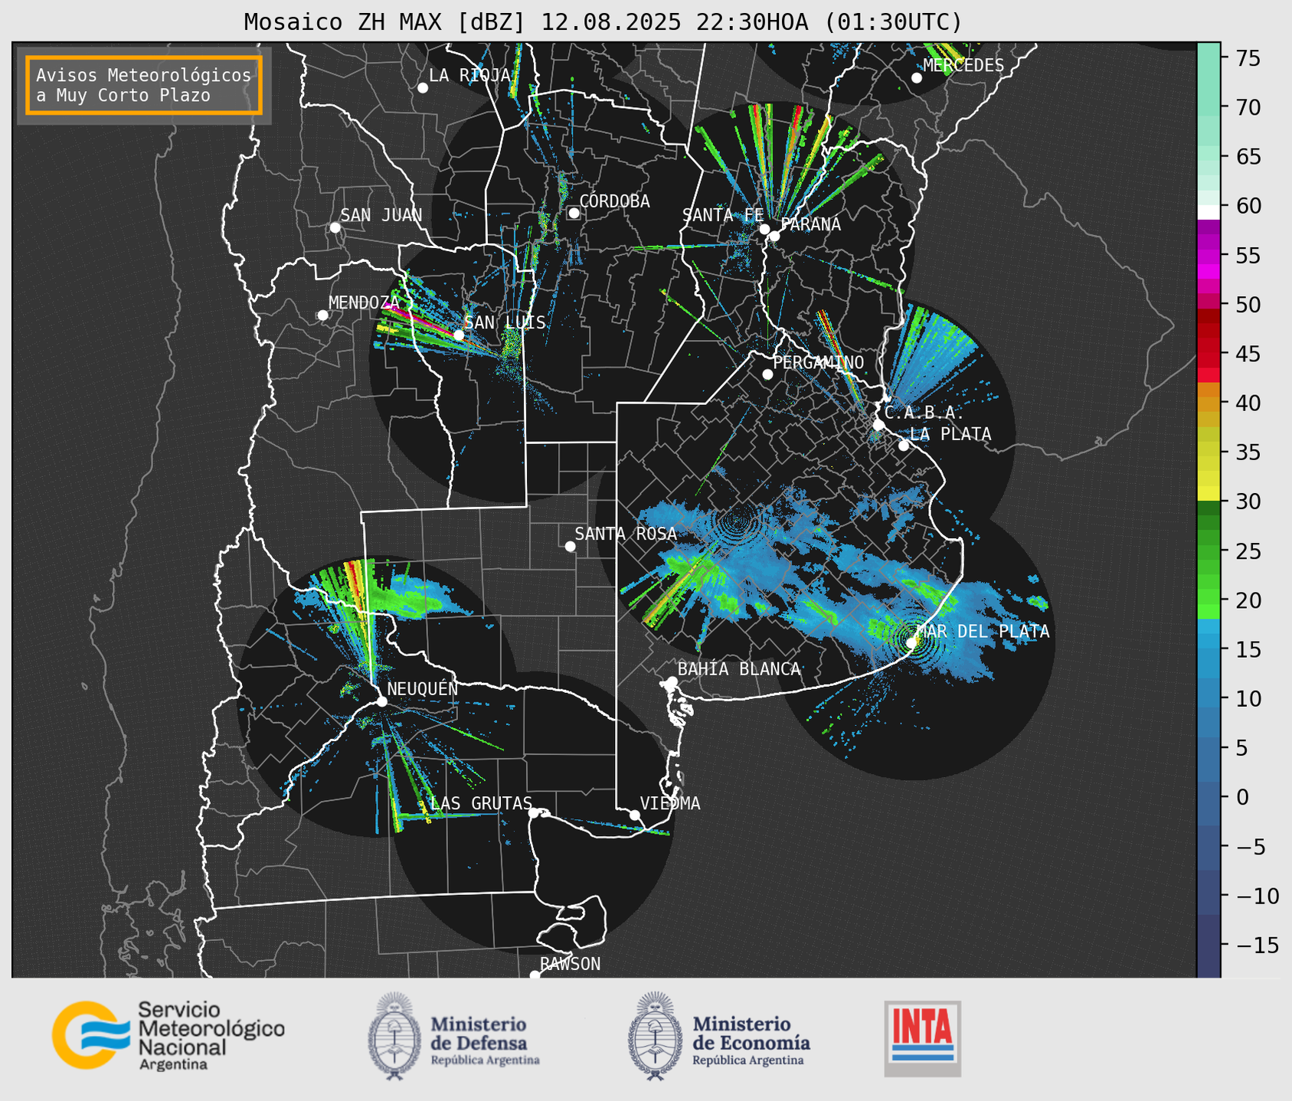Click the orange 40 dBZ color band

(x=1208, y=403)
